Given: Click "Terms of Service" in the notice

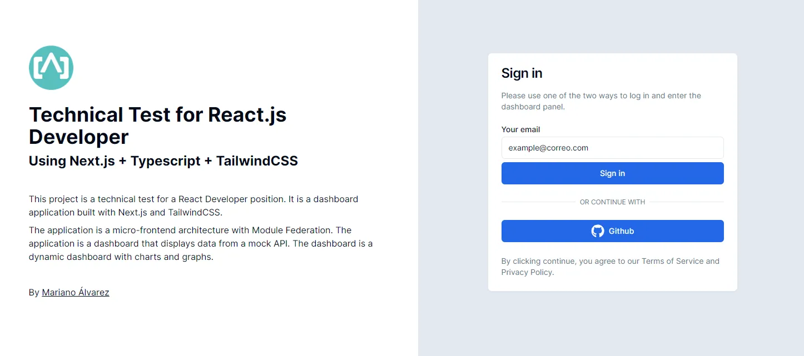Looking at the screenshot, I should (672, 261).
